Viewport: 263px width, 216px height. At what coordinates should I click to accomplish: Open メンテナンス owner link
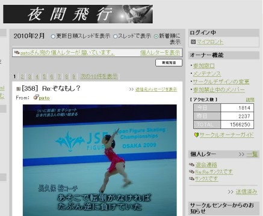coord(207,74)
